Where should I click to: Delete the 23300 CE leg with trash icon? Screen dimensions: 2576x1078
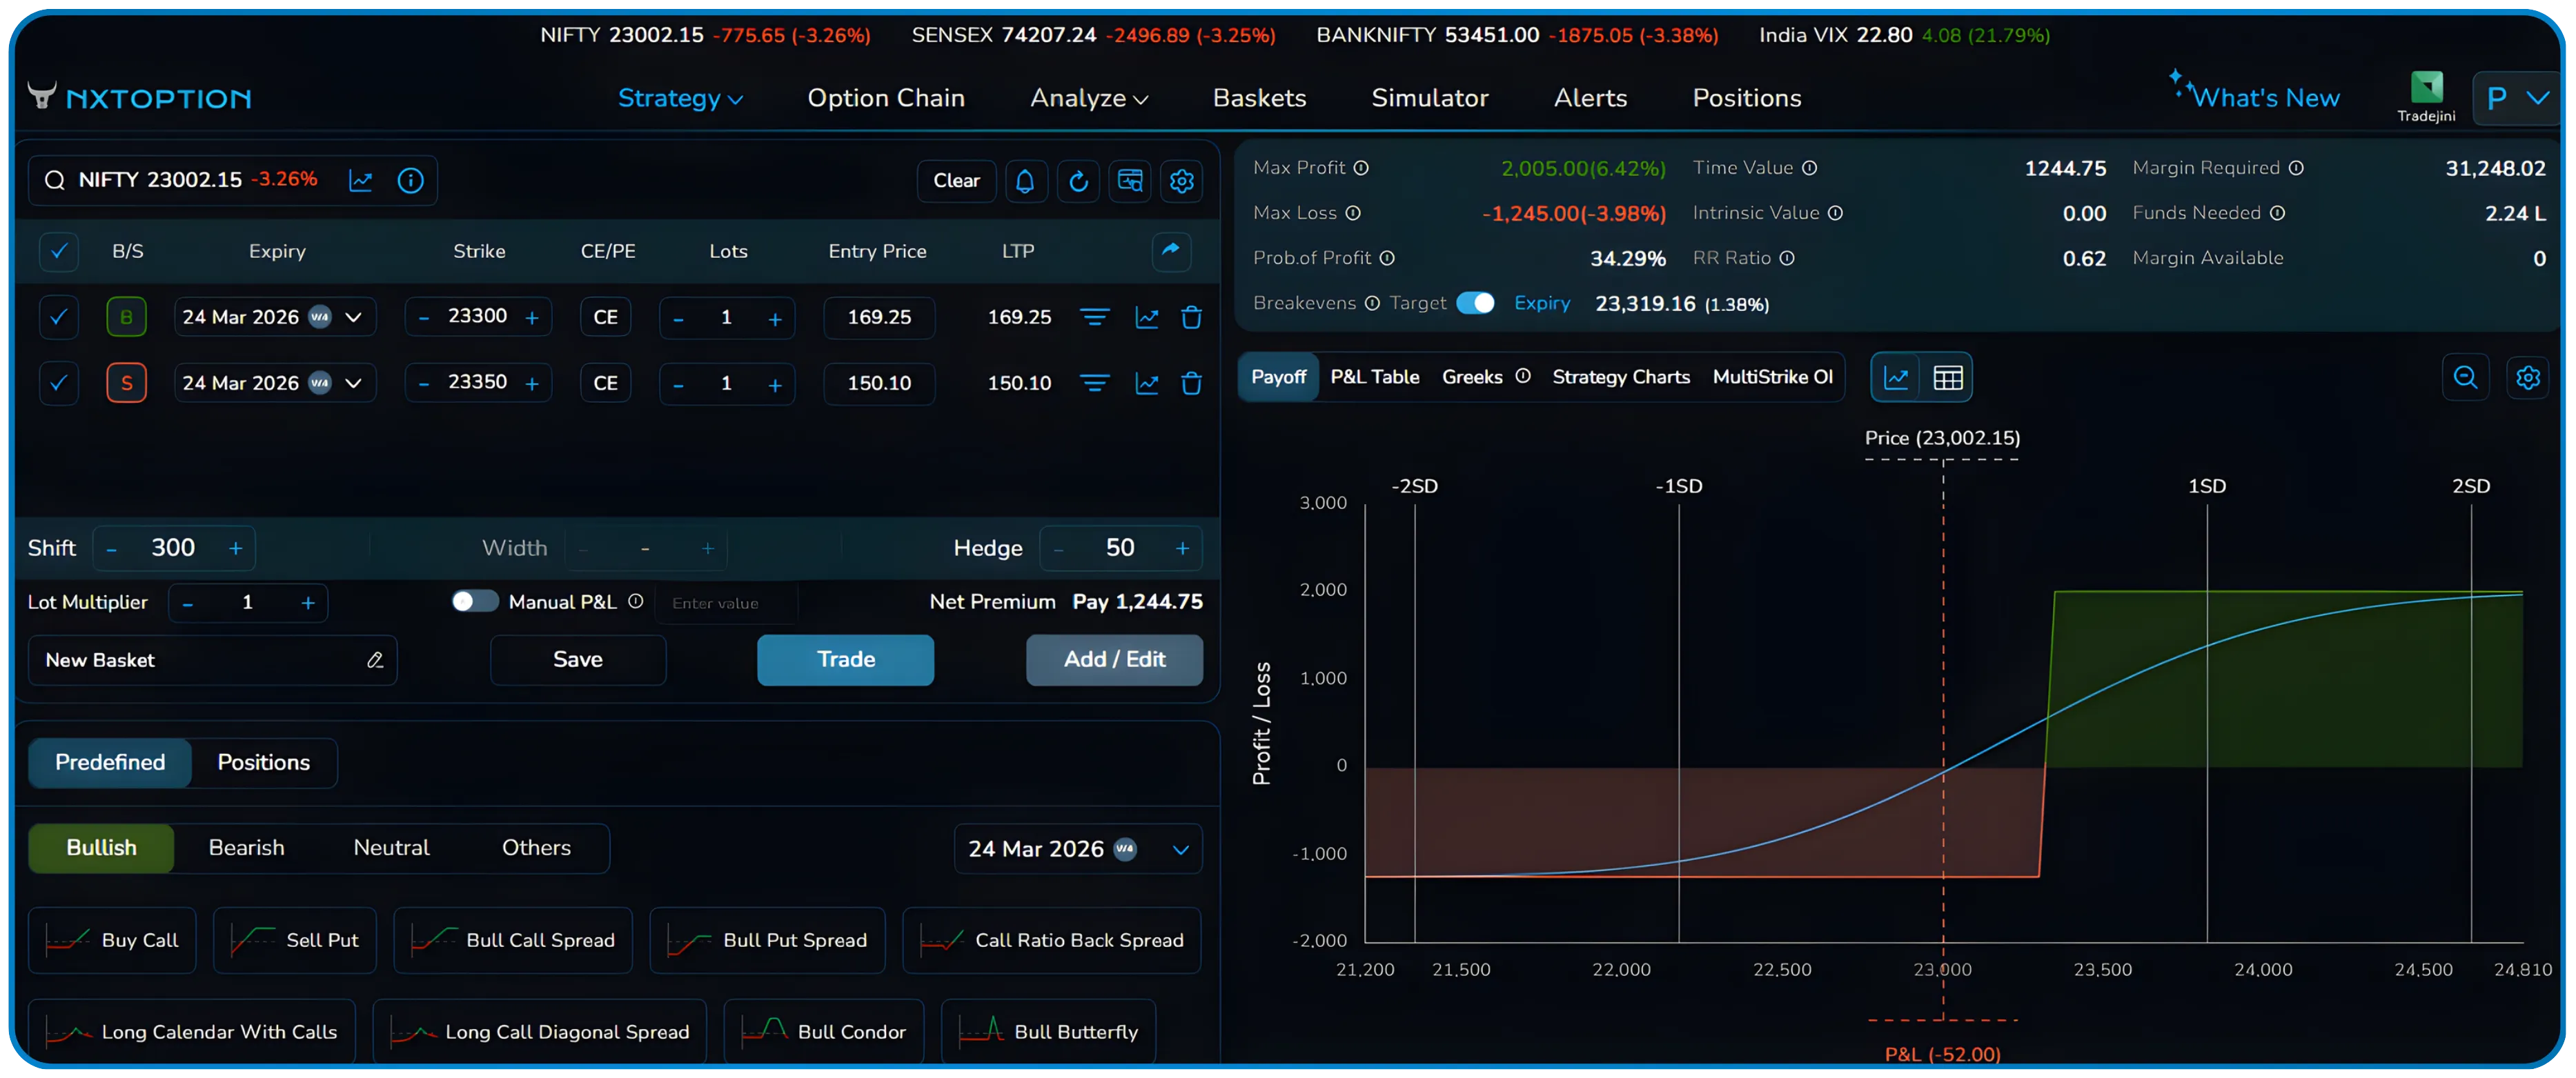point(1192,317)
